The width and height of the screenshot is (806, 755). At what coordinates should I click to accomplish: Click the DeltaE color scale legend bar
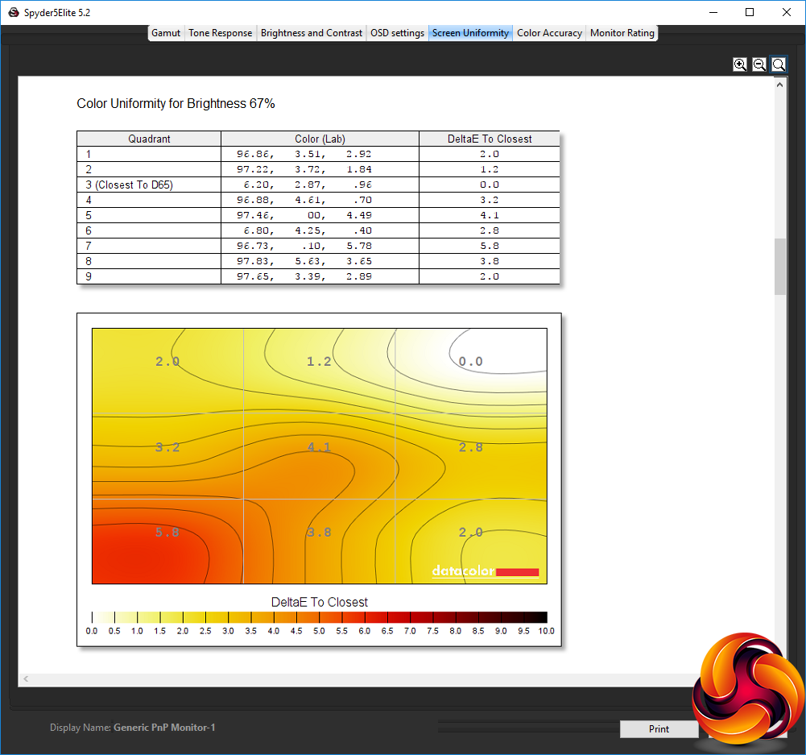319,617
